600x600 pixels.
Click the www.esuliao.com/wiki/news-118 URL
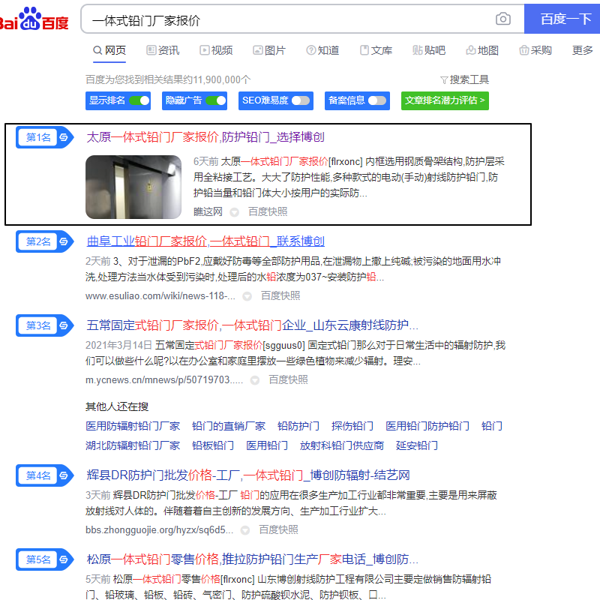pyautogui.click(x=160, y=295)
